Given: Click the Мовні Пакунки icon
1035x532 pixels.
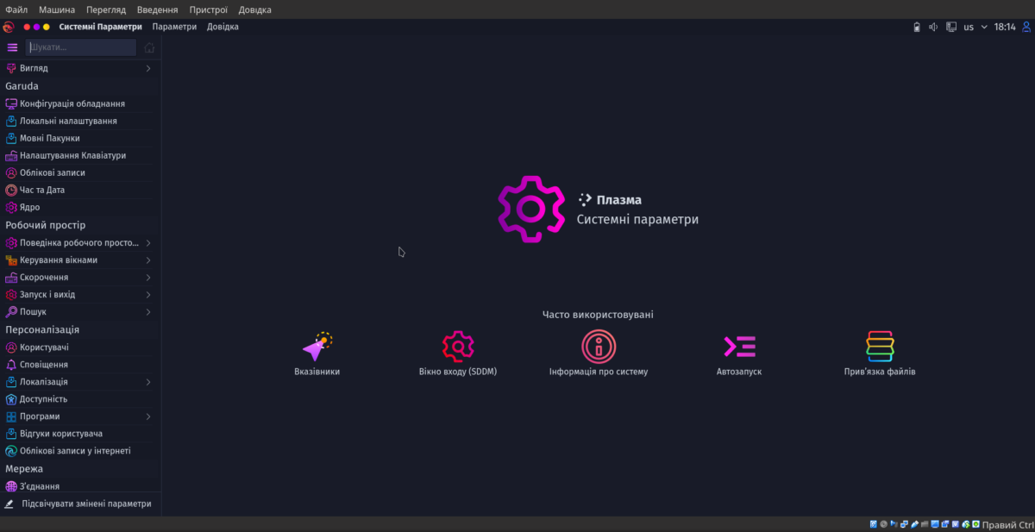Looking at the screenshot, I should click(x=11, y=138).
